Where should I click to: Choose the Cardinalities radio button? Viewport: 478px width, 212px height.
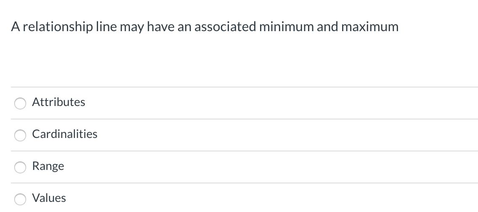20,135
